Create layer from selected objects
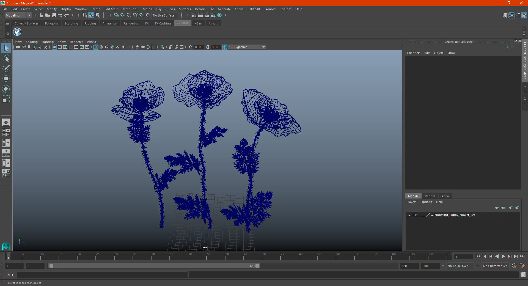This screenshot has height=286, width=528. pos(517,208)
